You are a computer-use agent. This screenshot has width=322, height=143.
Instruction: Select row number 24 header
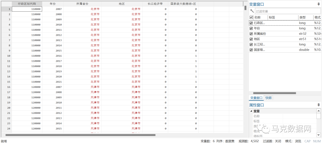tap(7, 129)
